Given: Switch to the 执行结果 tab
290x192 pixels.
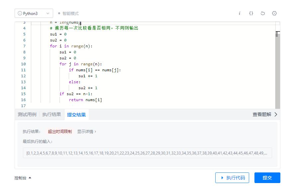Looking at the screenshot, I should pos(51,114).
